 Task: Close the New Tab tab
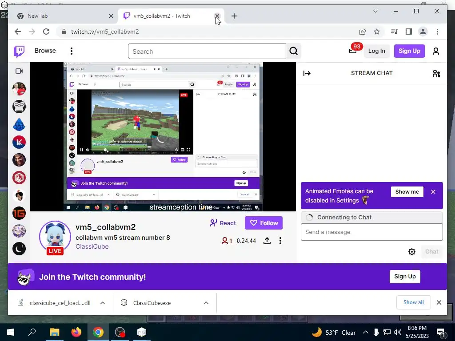(111, 16)
